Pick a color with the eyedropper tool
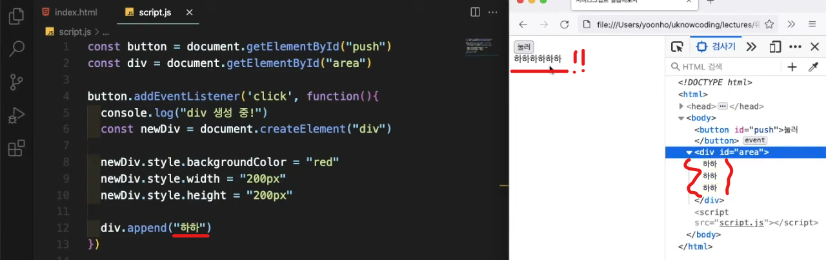 [x=813, y=67]
